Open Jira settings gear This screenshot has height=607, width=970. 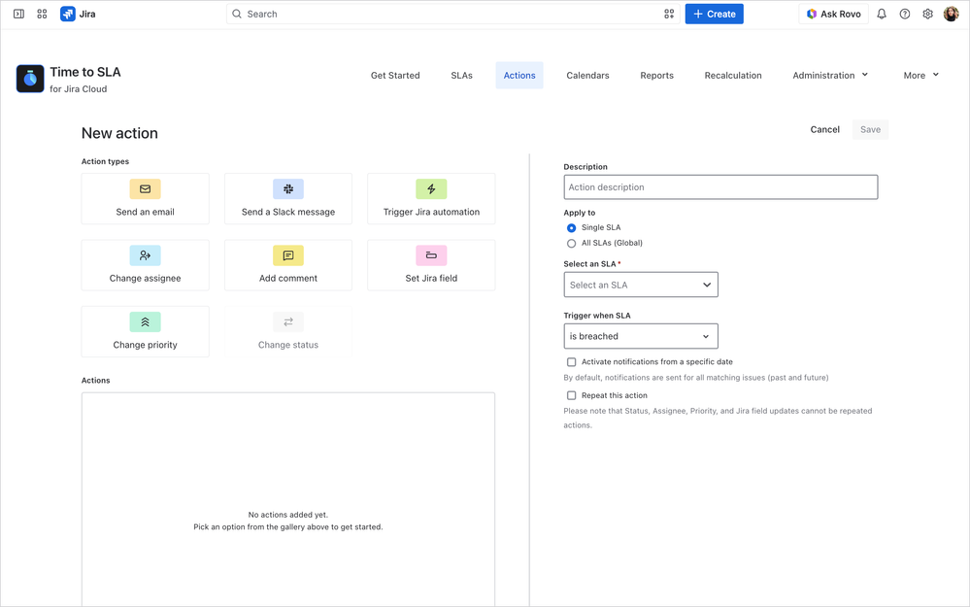[927, 14]
